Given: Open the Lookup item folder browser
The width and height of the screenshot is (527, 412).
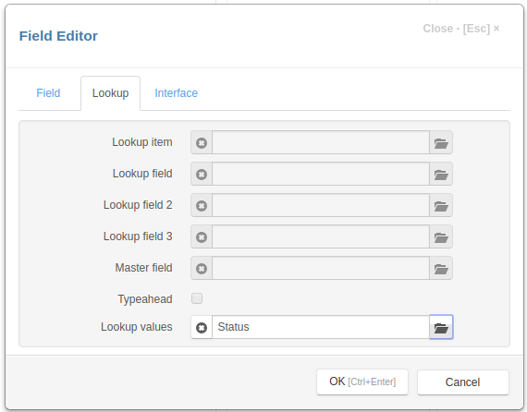Looking at the screenshot, I should click(441, 142).
